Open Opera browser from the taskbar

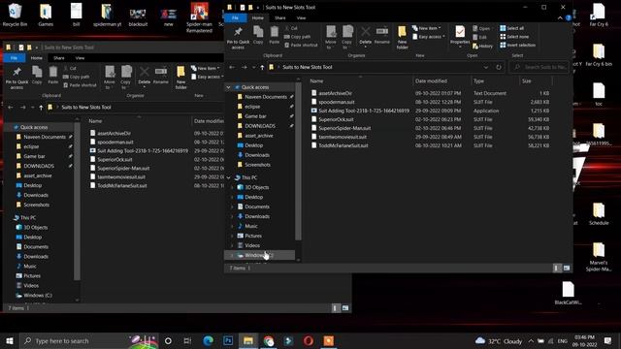309,340
